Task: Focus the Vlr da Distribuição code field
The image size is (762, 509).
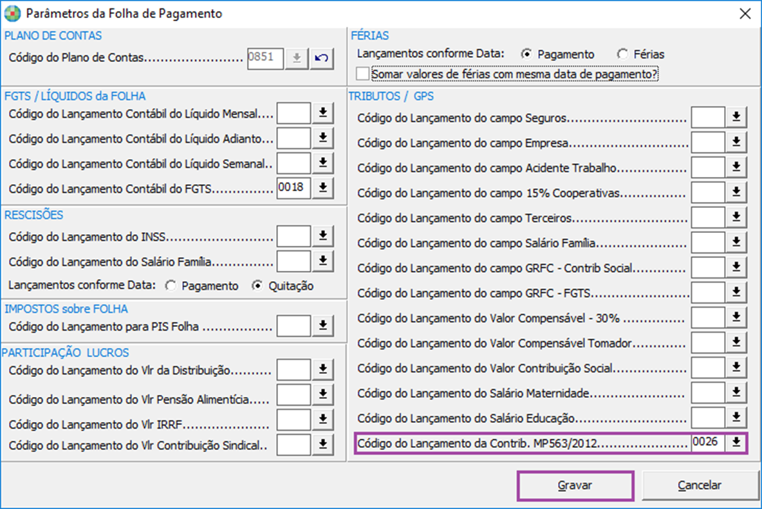Action: click(x=293, y=370)
